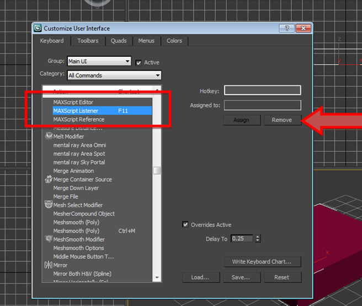Click Write Keyboard Chart button

click(262, 262)
